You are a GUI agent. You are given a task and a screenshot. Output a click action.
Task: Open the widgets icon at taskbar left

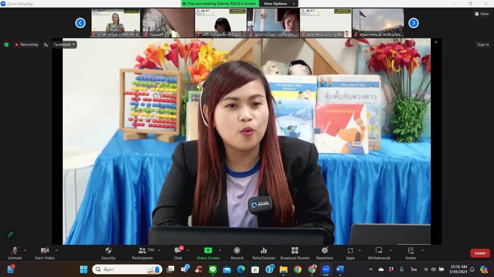click(11, 269)
